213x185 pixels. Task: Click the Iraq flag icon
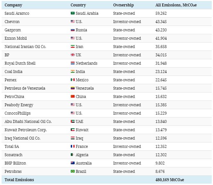73,138
